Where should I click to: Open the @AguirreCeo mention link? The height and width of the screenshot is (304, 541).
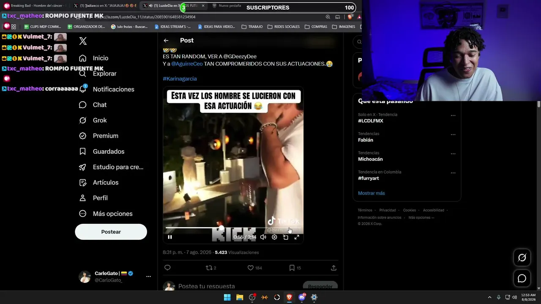coord(187,64)
